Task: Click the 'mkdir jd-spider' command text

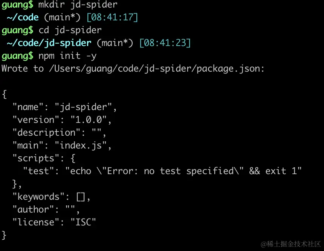Action: 78,5
